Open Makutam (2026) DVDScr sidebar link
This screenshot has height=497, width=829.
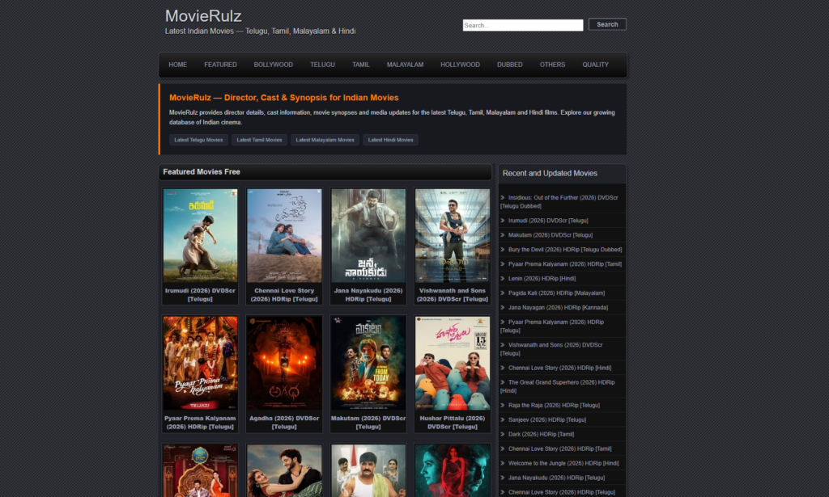pyautogui.click(x=551, y=235)
